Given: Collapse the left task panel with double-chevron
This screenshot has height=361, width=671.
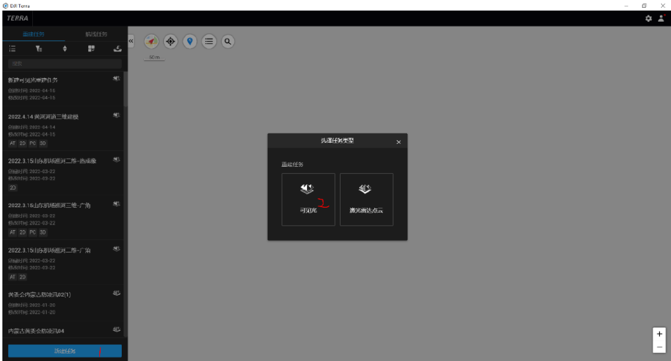Looking at the screenshot, I should coord(131,41).
